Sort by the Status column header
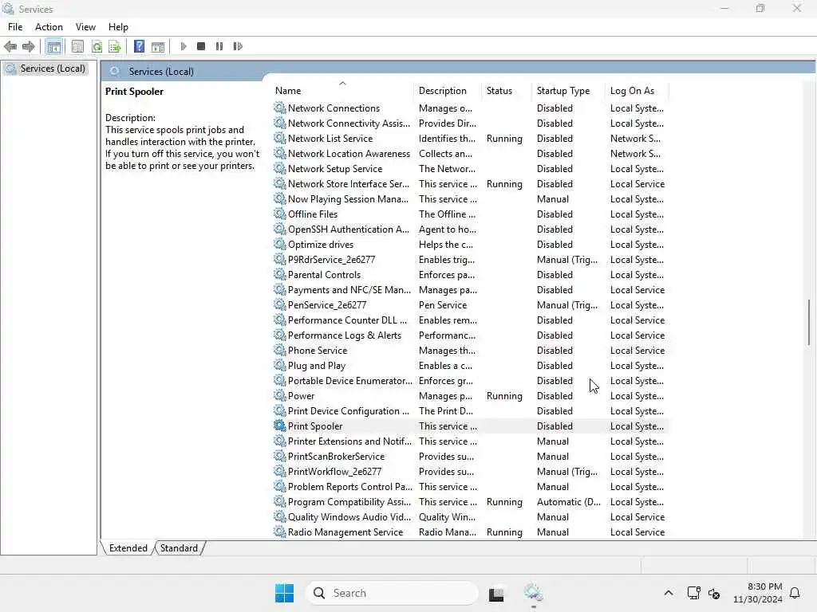This screenshot has width=817, height=612. pyautogui.click(x=507, y=91)
